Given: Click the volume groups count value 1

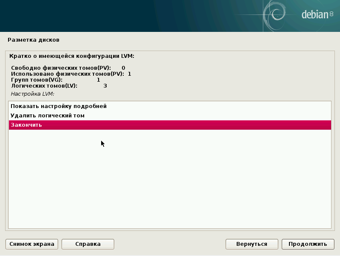Looking at the screenshot, I should pos(99,80).
